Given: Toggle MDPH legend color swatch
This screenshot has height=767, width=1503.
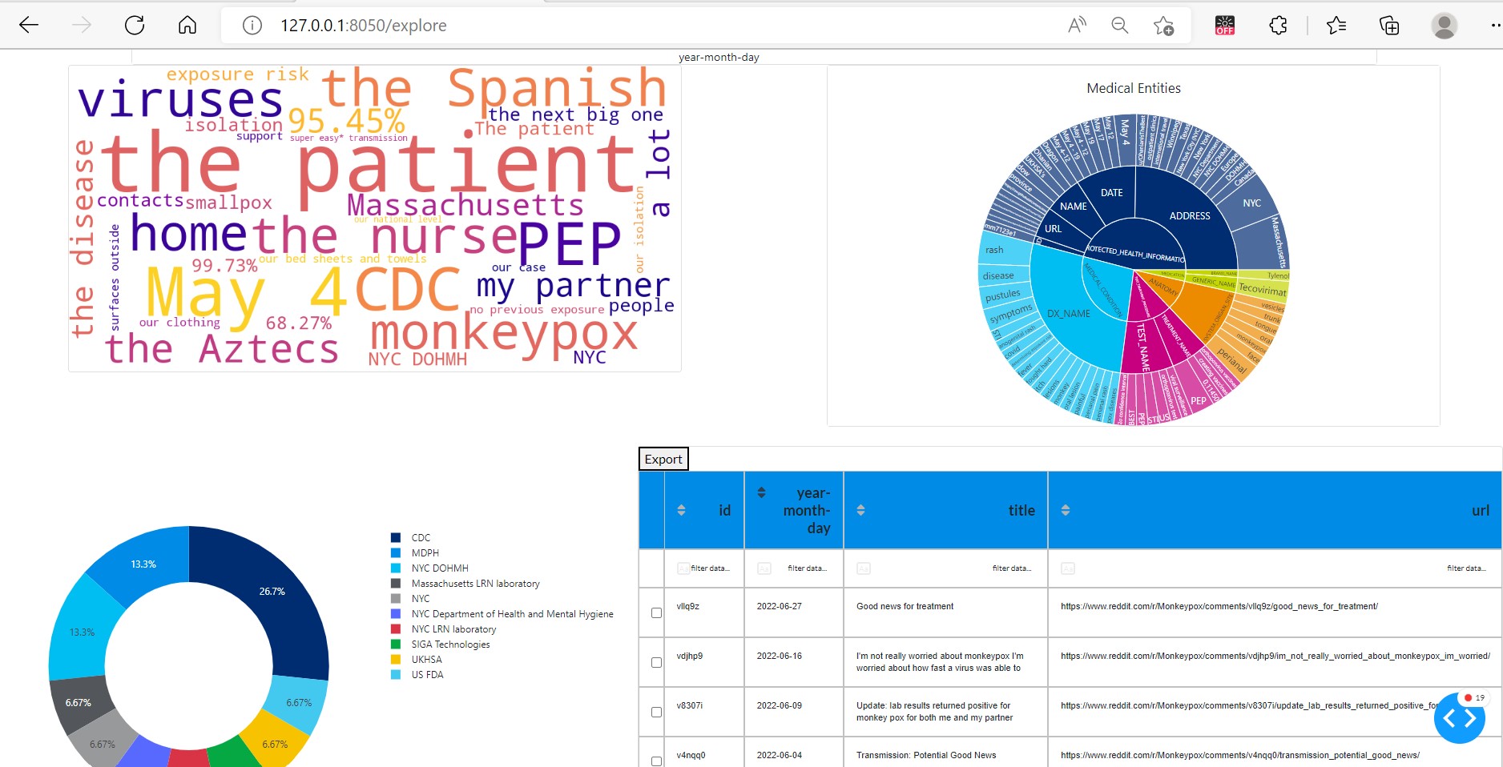Looking at the screenshot, I should coord(396,553).
